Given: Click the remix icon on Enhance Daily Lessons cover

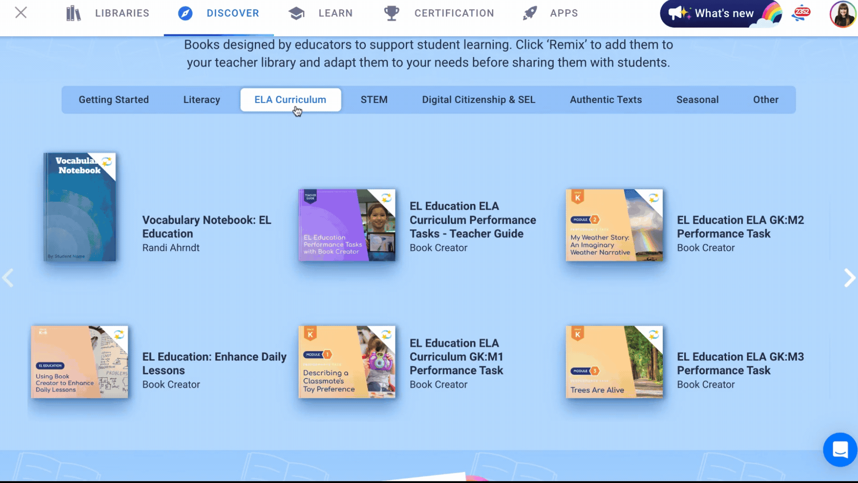Looking at the screenshot, I should pos(119,334).
